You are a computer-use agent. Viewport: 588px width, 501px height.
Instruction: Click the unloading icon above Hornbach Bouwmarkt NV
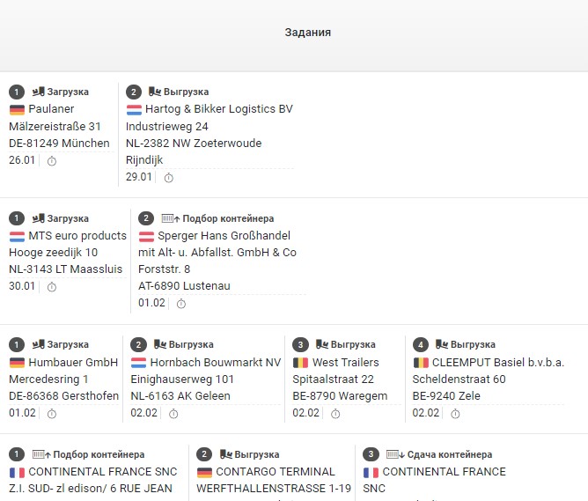(x=160, y=344)
